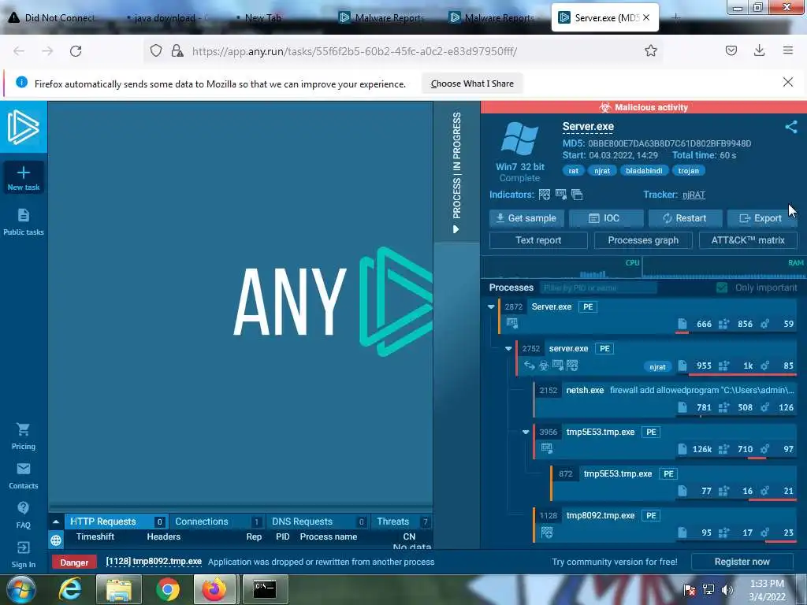The height and width of the screenshot is (605, 807).
Task: Open New task from the sidebar
Action: [x=23, y=177]
